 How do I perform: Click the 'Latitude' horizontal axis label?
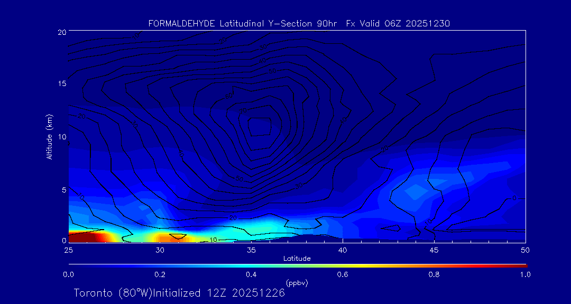(297, 259)
